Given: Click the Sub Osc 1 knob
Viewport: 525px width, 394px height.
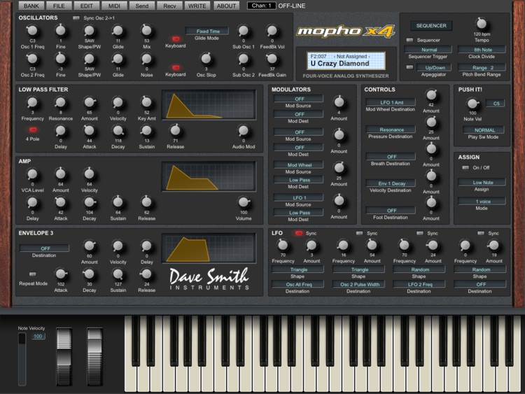Looking at the screenshot, I should click(x=244, y=31).
